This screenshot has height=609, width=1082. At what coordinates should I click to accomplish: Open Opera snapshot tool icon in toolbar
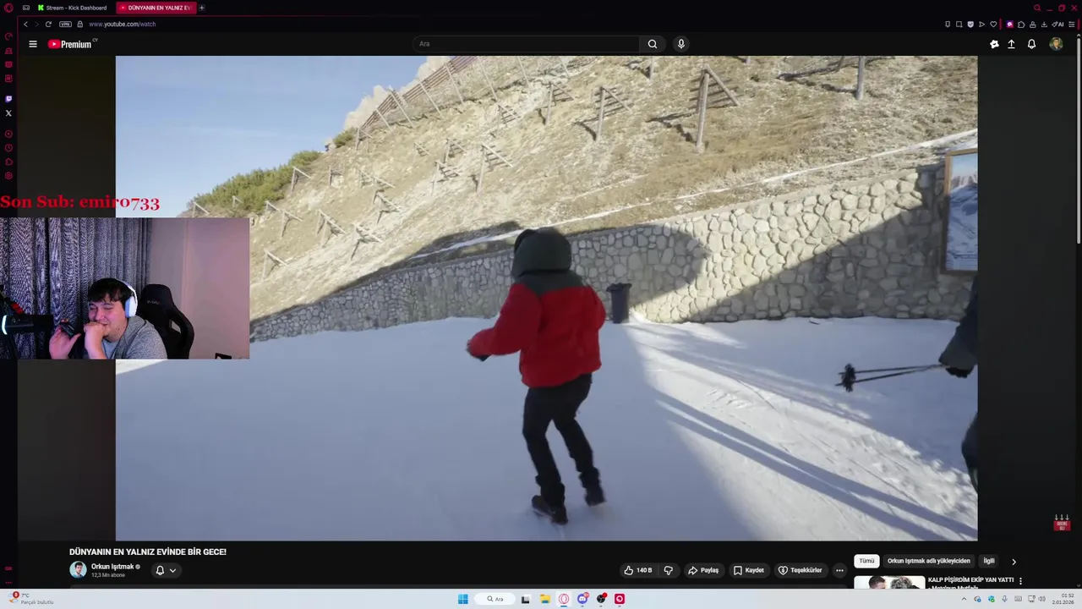959,24
